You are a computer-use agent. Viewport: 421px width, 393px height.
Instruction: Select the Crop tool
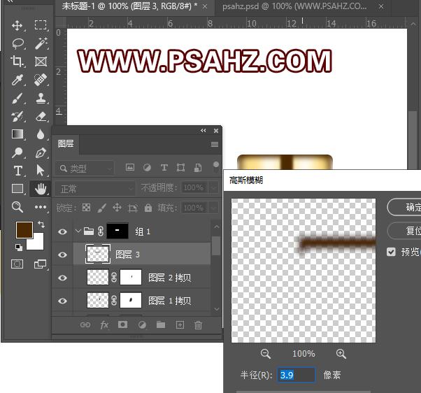point(17,62)
